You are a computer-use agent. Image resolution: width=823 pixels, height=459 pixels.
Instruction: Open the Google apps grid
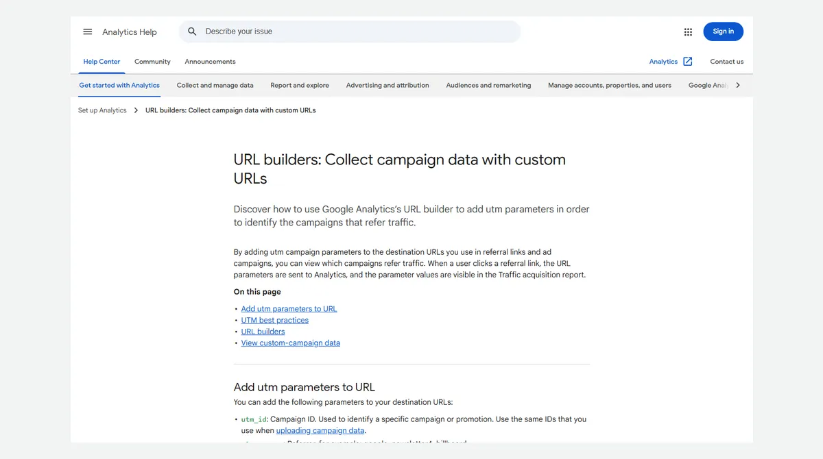click(688, 32)
